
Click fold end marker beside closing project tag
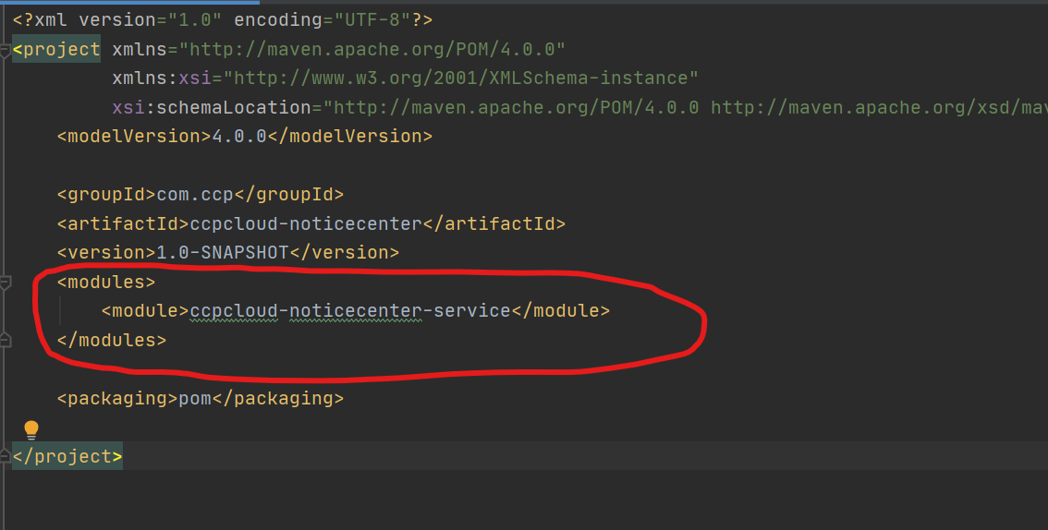[6, 456]
